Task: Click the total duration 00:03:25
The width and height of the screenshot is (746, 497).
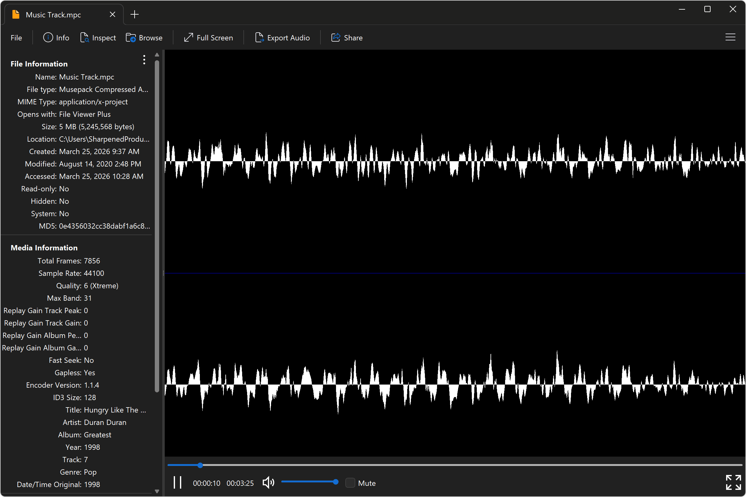Action: tap(240, 483)
